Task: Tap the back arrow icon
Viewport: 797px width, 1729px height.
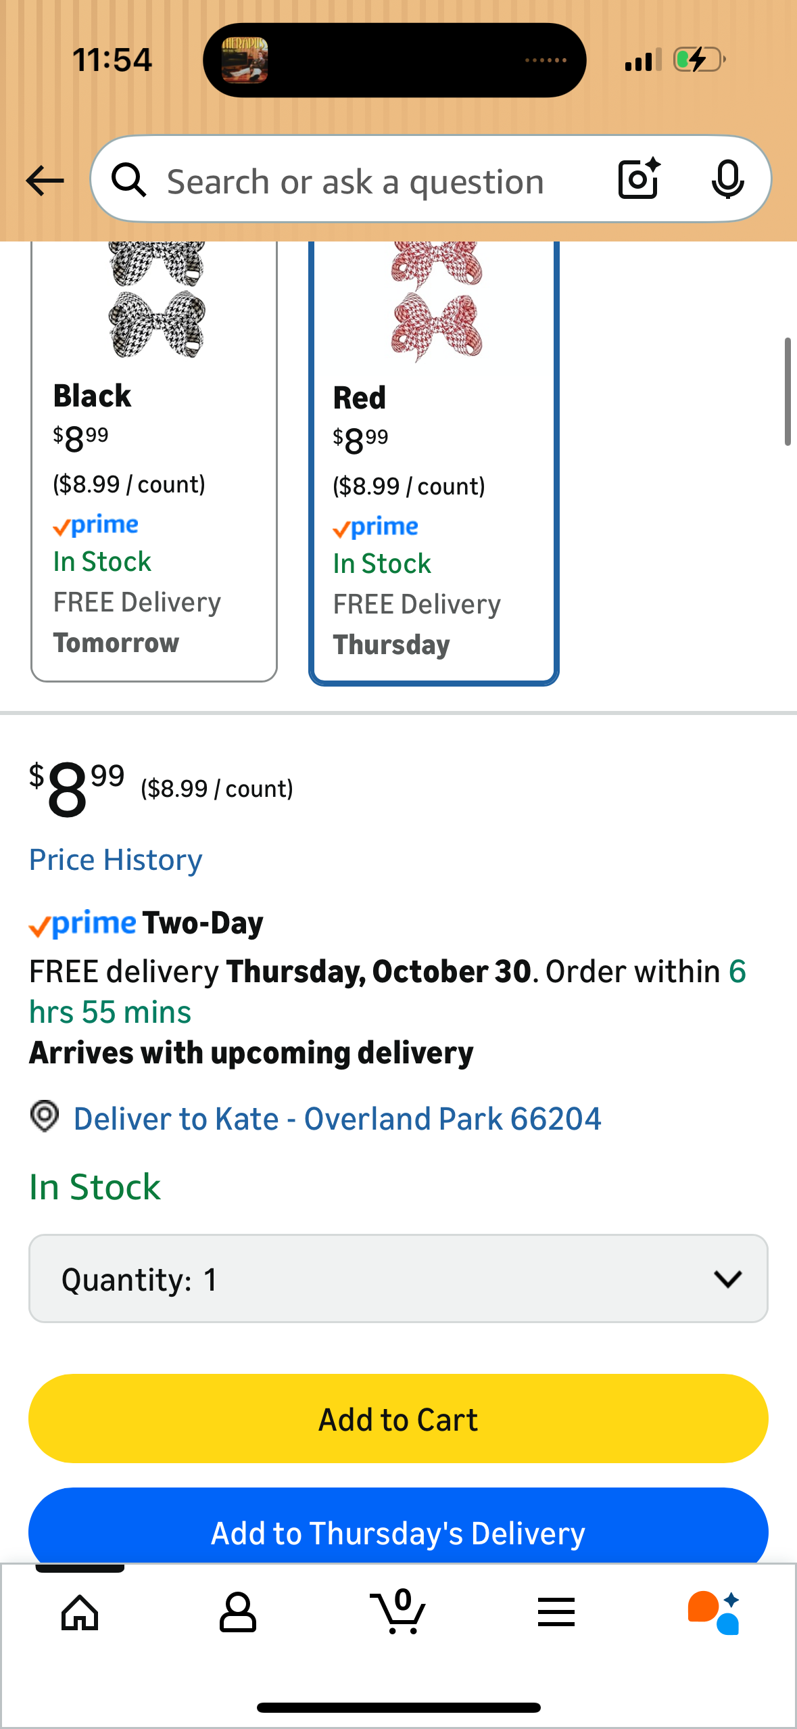Action: (x=45, y=181)
